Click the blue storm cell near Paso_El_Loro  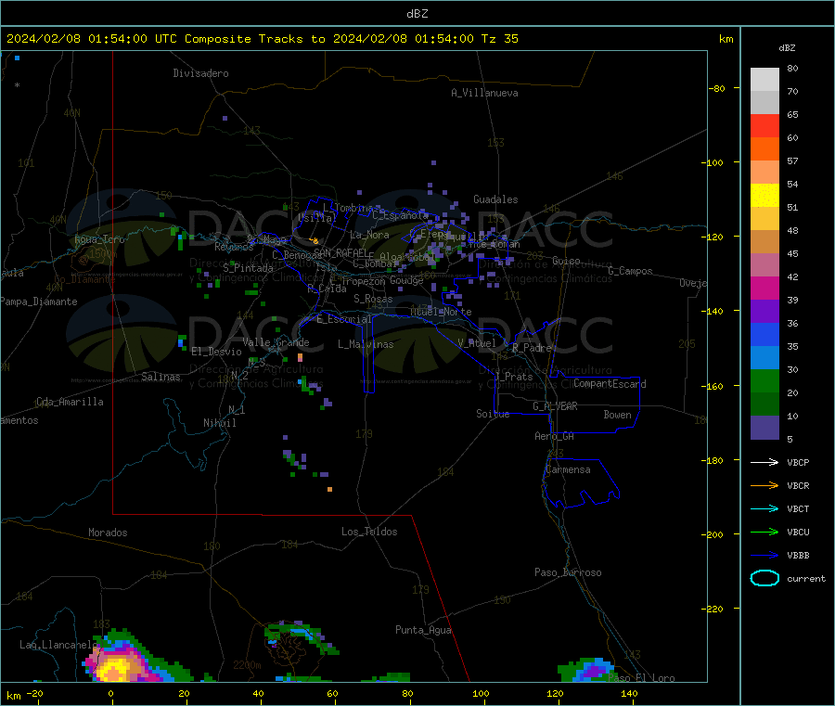click(x=595, y=669)
